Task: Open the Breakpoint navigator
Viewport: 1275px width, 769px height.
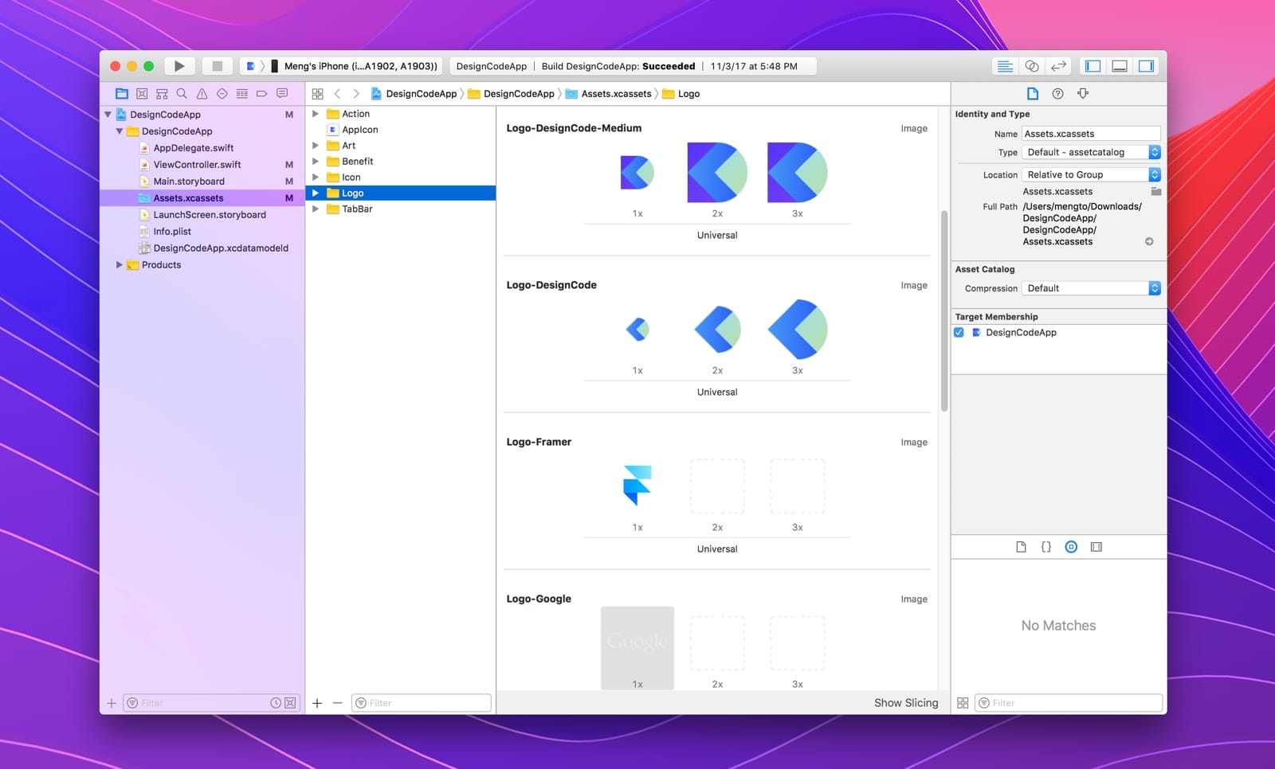Action: coord(261,93)
